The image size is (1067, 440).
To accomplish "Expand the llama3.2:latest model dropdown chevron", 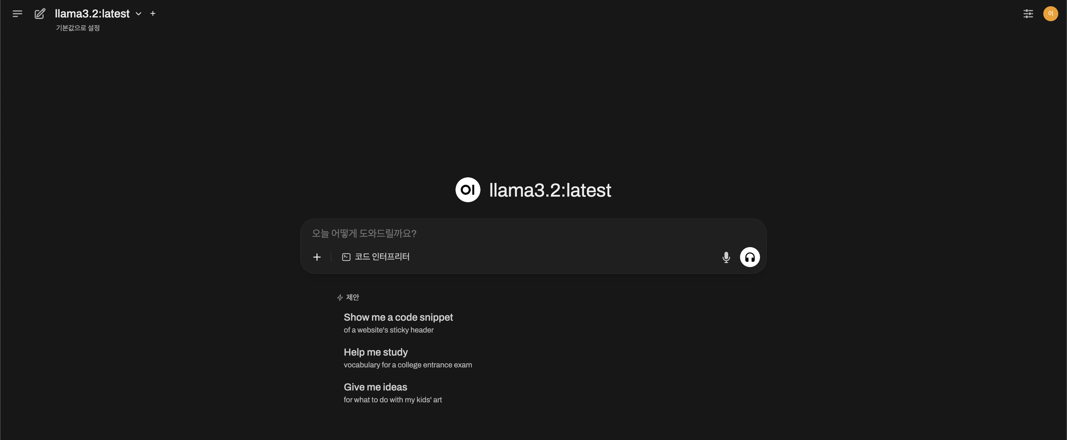I will tap(139, 14).
